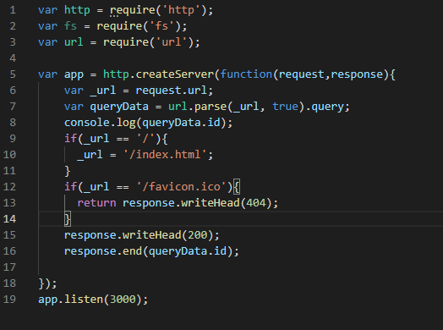Click the highlighted opening brace on line 12

237,187
